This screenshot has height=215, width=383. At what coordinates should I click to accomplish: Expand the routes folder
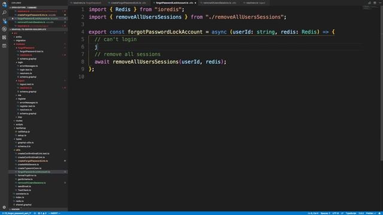(x=19, y=121)
